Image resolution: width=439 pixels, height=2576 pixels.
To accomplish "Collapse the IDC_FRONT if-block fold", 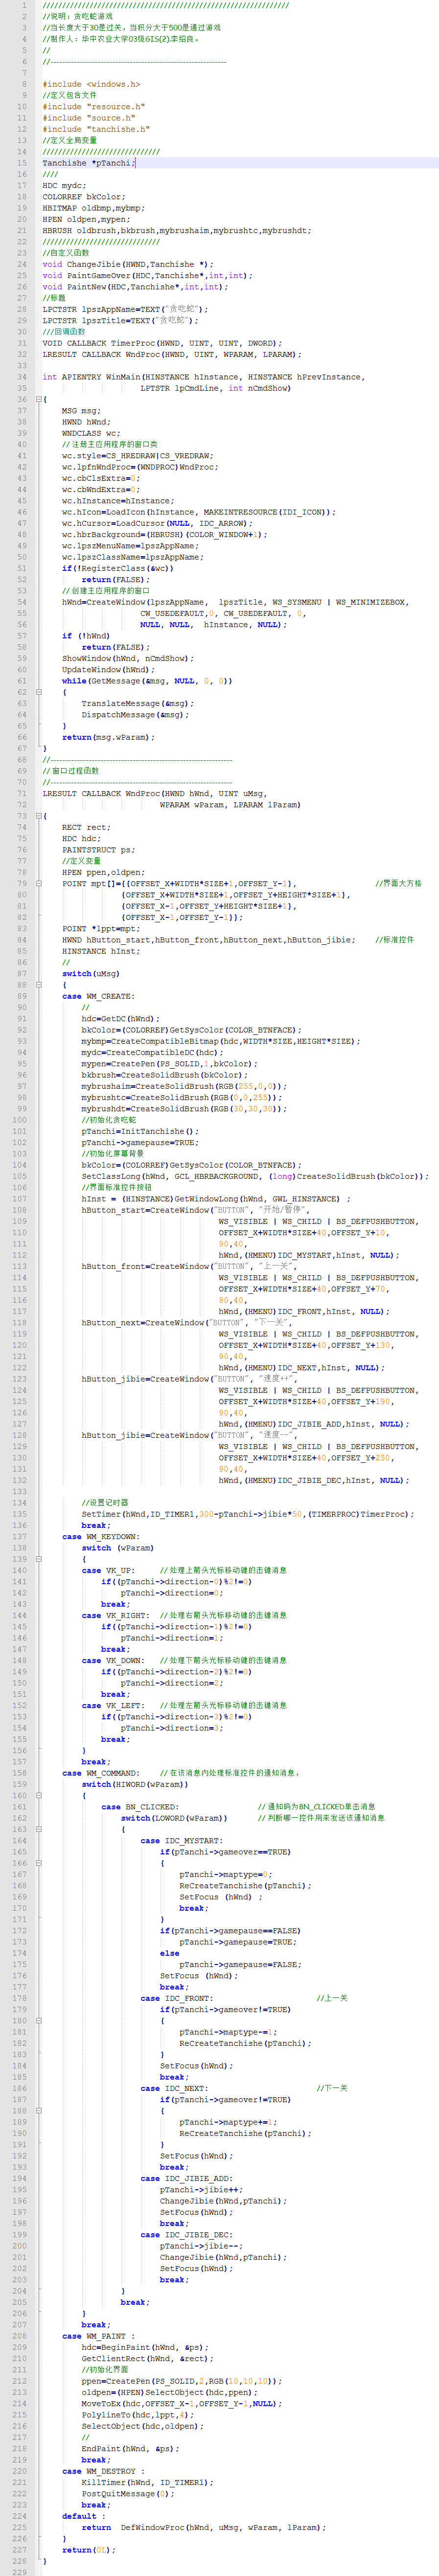I will [38, 2020].
